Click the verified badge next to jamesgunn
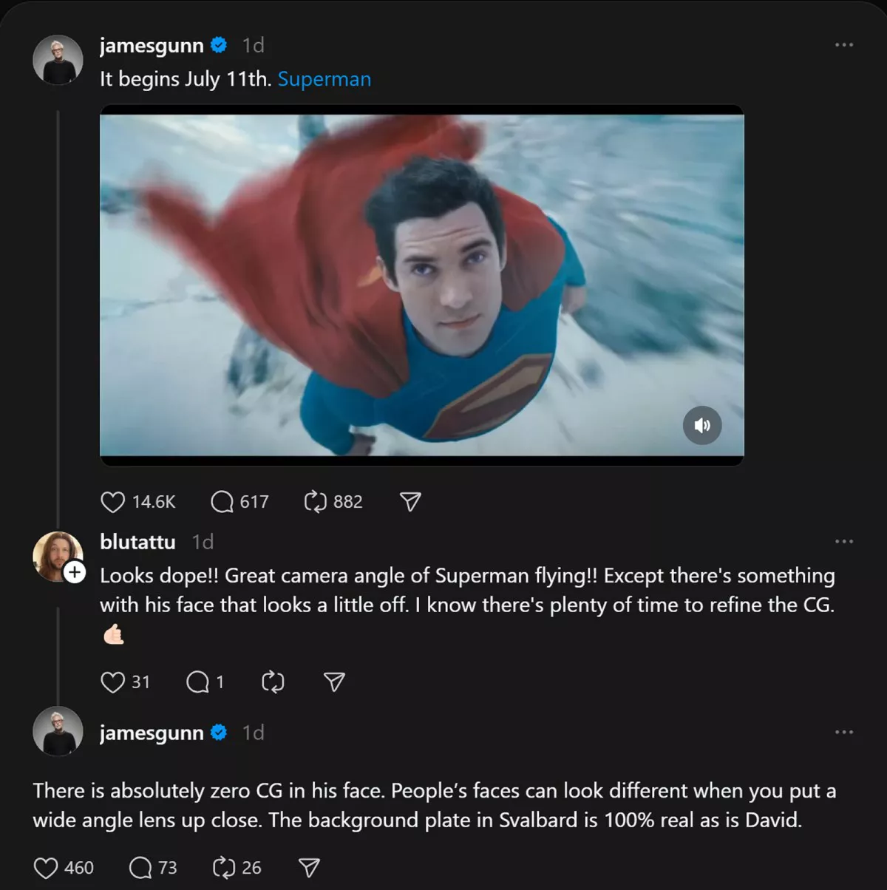 217,45
